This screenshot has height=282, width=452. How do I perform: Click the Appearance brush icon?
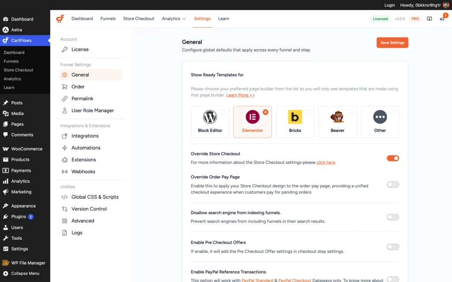pos(5,206)
